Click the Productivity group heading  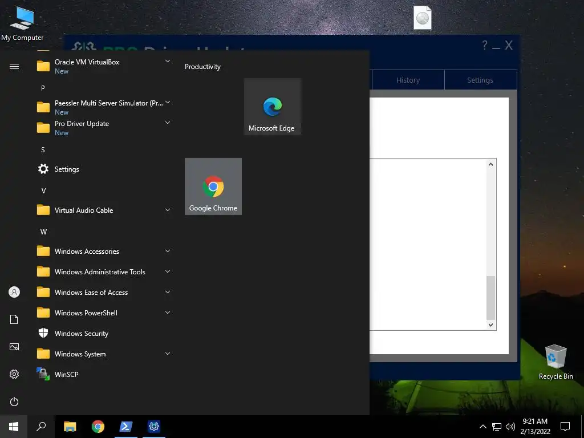[x=202, y=67]
